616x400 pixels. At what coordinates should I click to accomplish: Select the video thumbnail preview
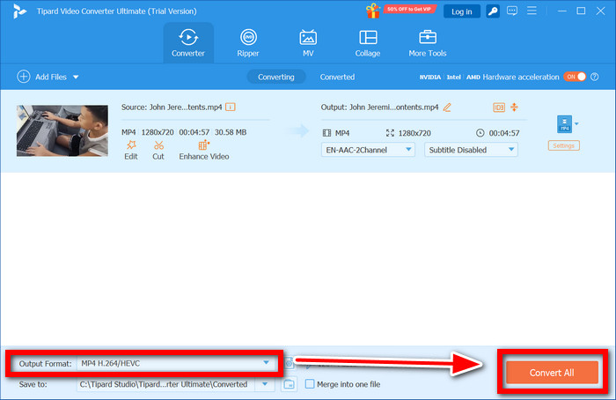pyautogui.click(x=62, y=130)
